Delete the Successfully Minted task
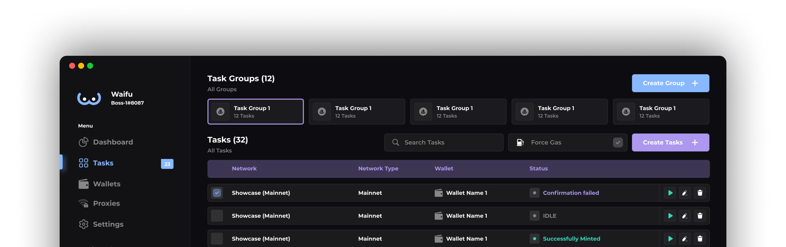This screenshot has width=786, height=247. (x=700, y=239)
